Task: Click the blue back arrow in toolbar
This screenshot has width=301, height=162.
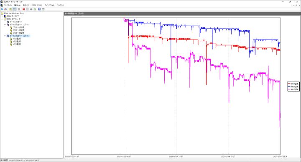Action: pyautogui.click(x=2, y=9)
